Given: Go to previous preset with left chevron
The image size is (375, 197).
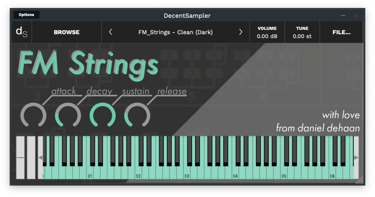Looking at the screenshot, I should tap(110, 32).
